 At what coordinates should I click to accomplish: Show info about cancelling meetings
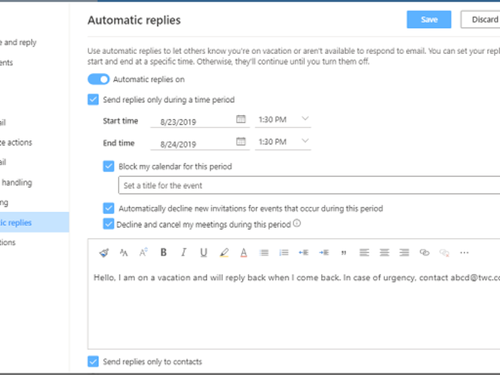point(297,223)
